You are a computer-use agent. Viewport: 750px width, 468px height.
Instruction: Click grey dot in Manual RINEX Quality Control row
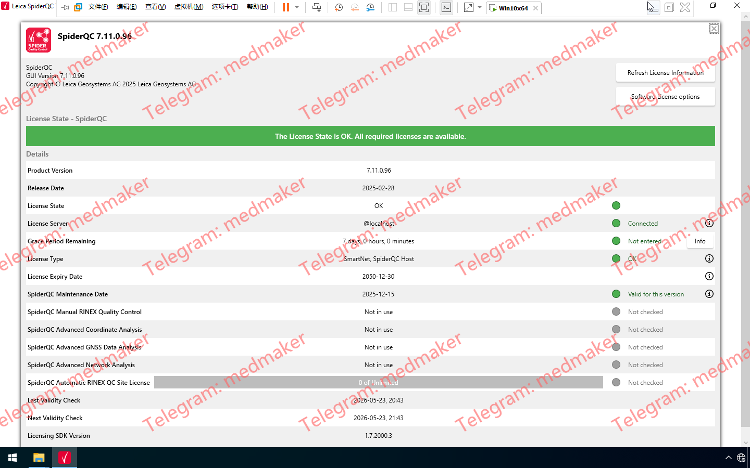pyautogui.click(x=616, y=311)
